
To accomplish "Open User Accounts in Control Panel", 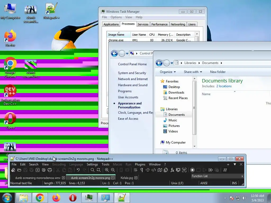I will click(x=128, y=97).
